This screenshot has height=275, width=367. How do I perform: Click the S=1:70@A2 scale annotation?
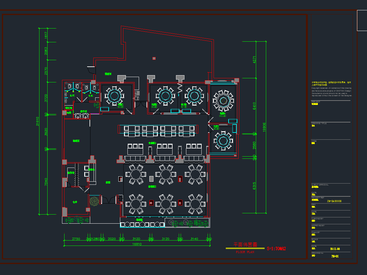pyautogui.click(x=276, y=249)
